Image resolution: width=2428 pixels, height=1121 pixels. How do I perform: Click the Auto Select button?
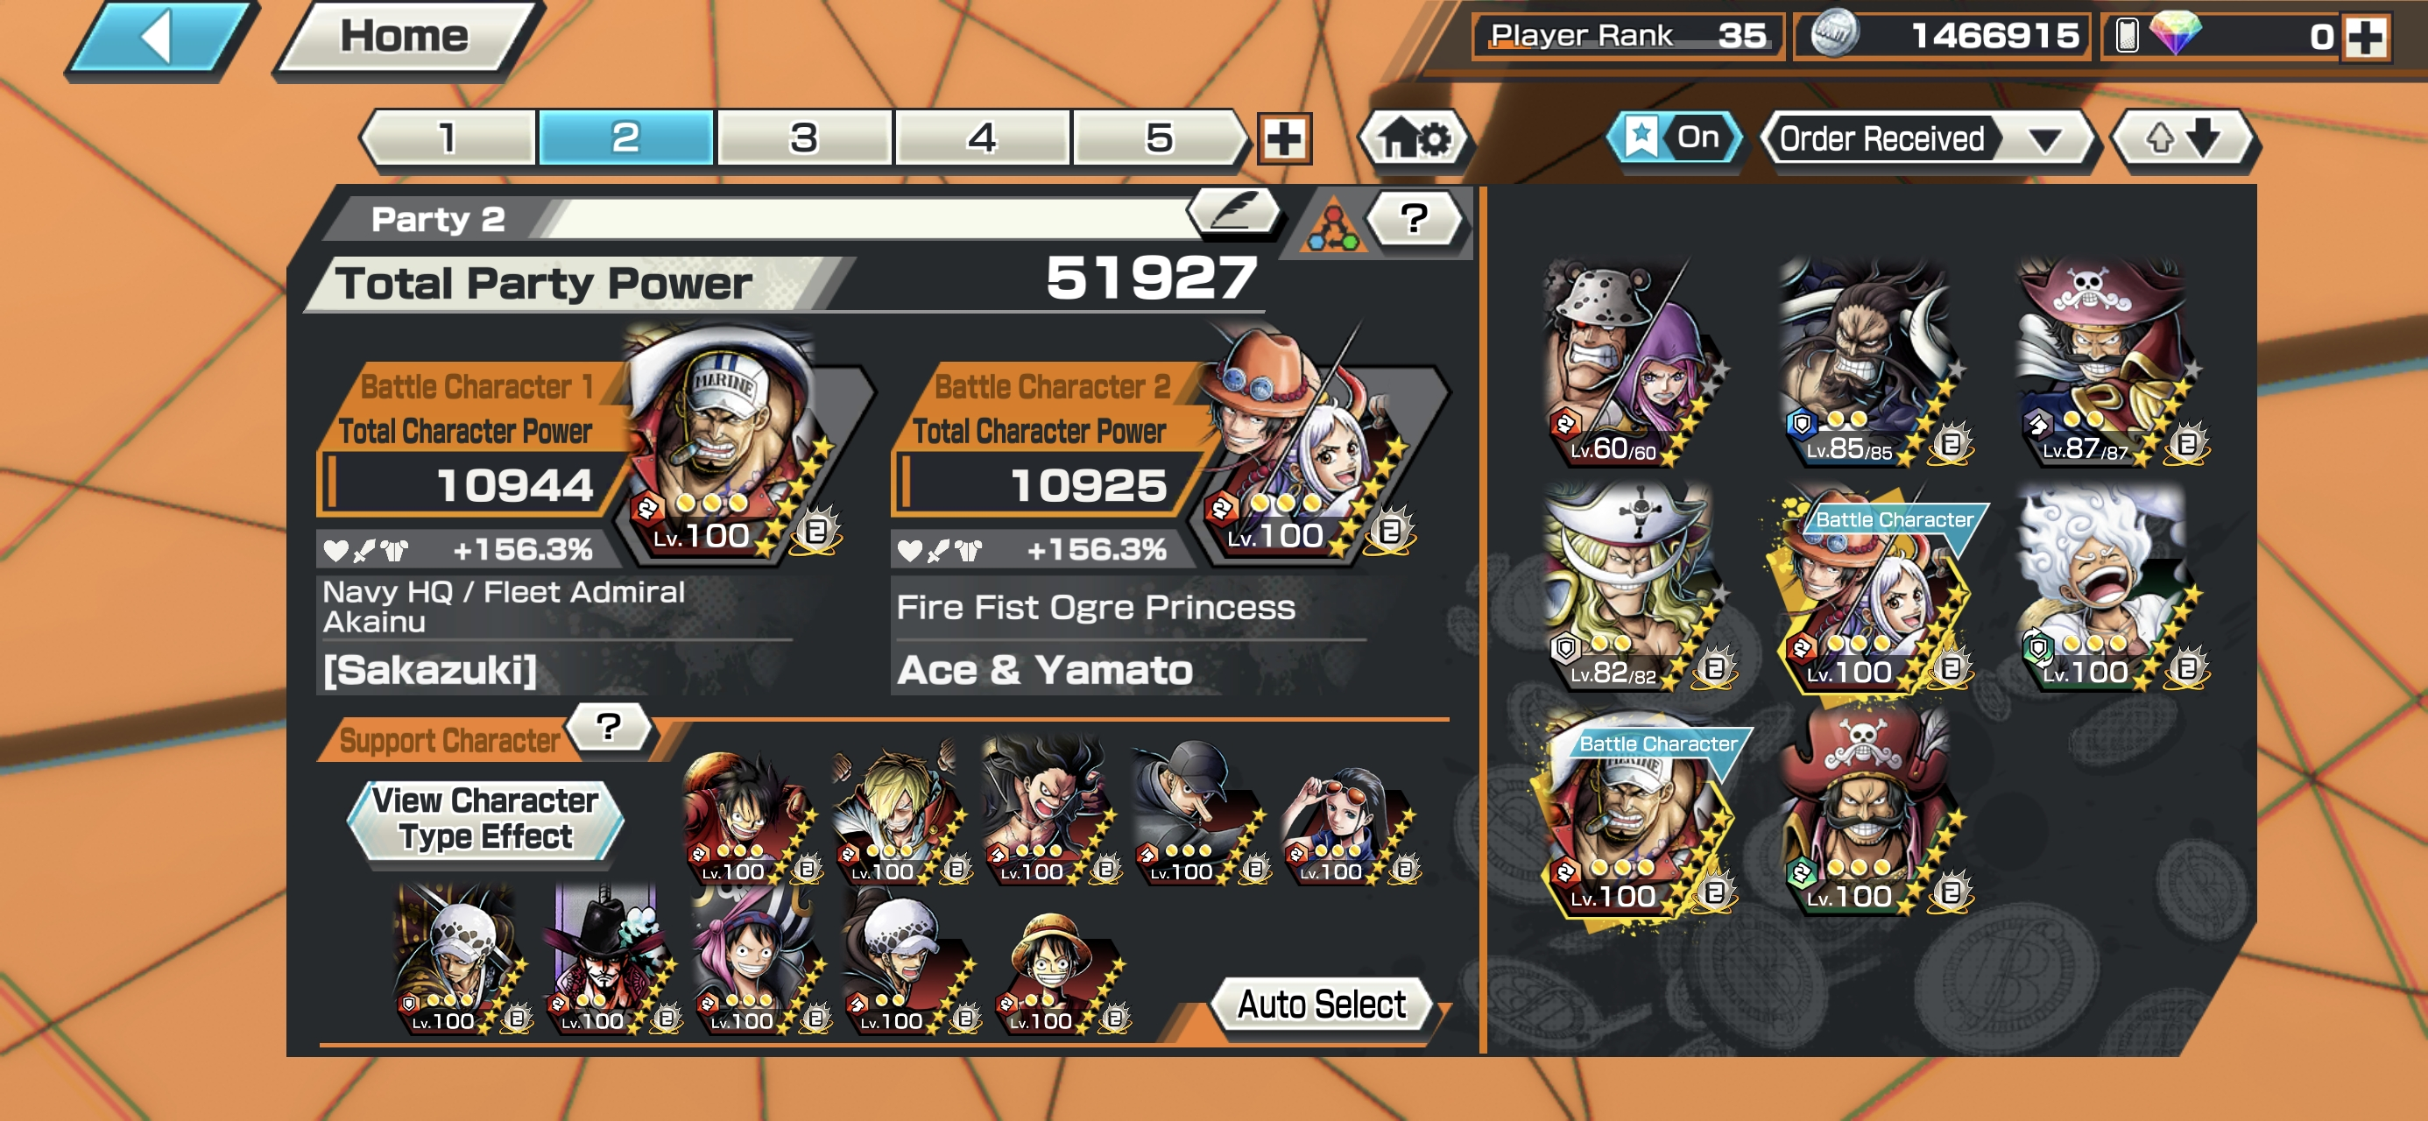(x=1322, y=1005)
